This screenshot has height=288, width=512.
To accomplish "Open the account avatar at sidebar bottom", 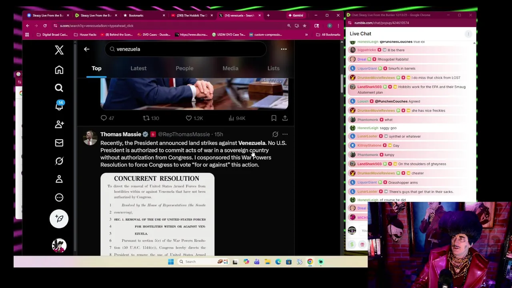I will pyautogui.click(x=59, y=246).
